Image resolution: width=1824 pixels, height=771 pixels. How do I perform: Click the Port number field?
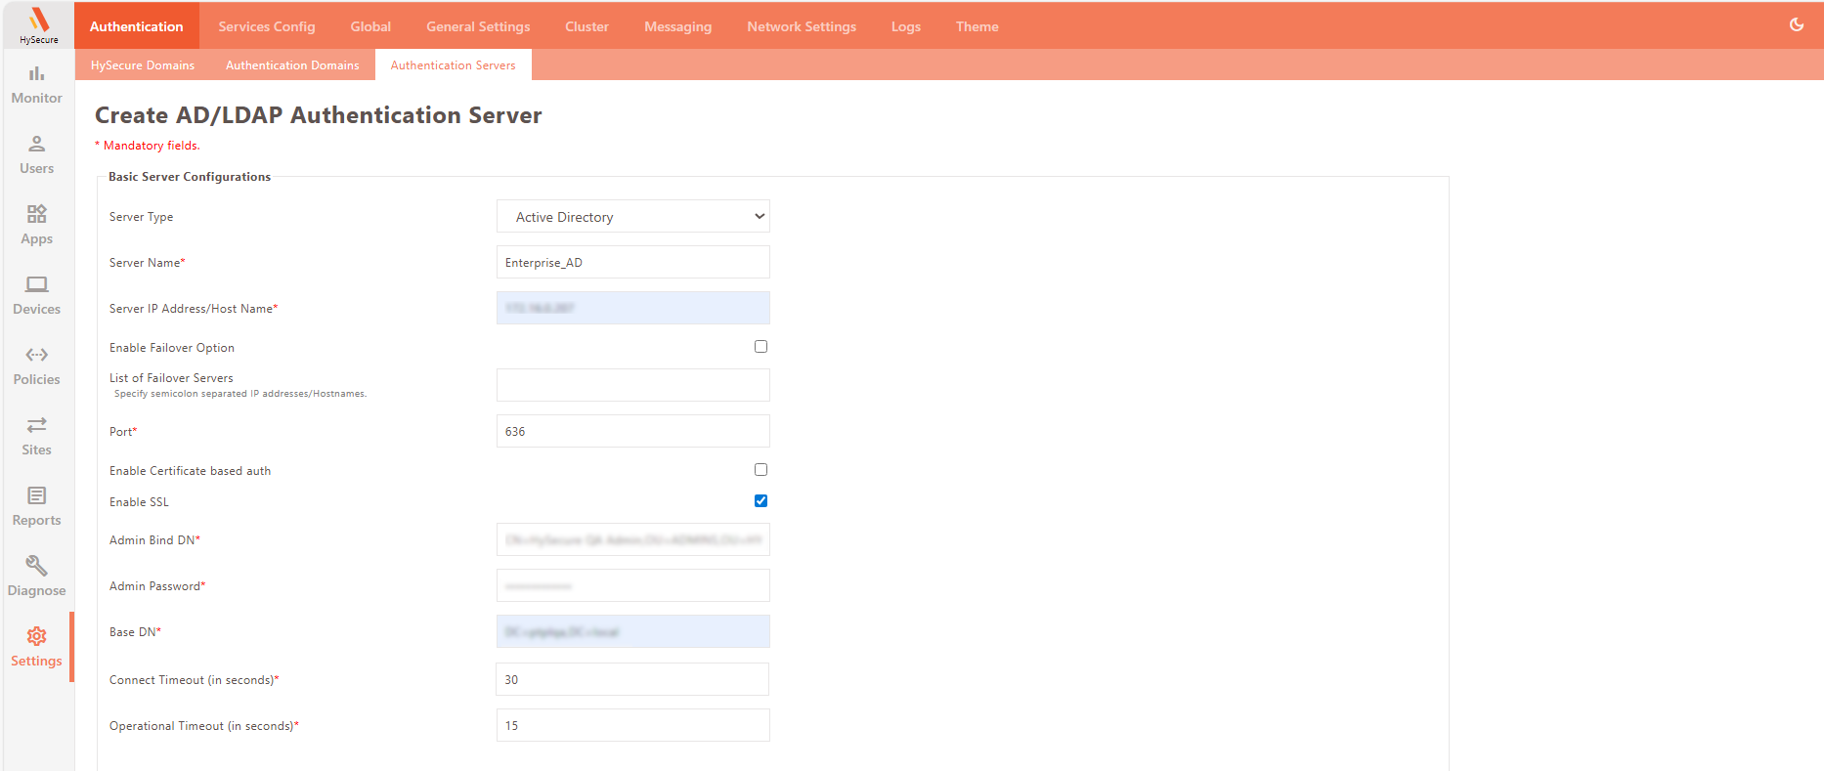coord(632,432)
